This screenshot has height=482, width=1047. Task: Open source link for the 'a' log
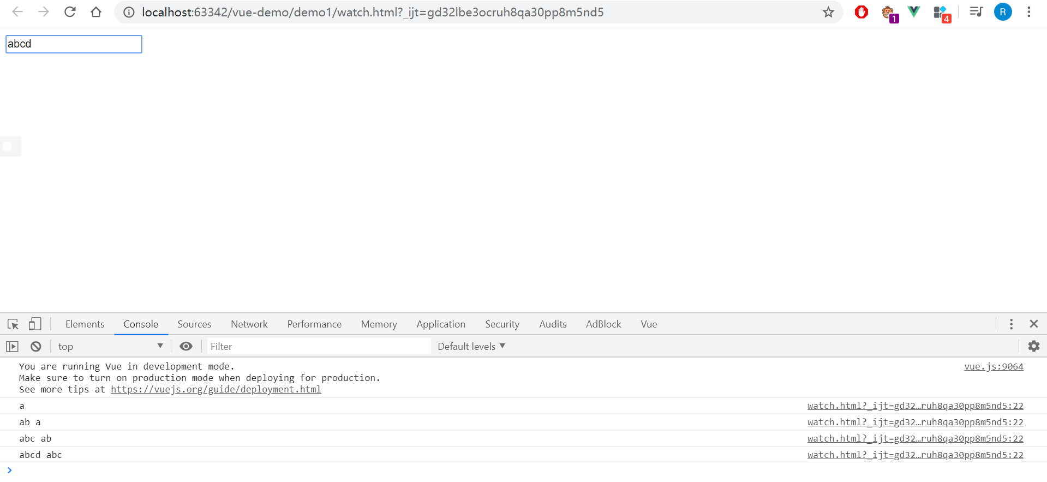(x=916, y=406)
